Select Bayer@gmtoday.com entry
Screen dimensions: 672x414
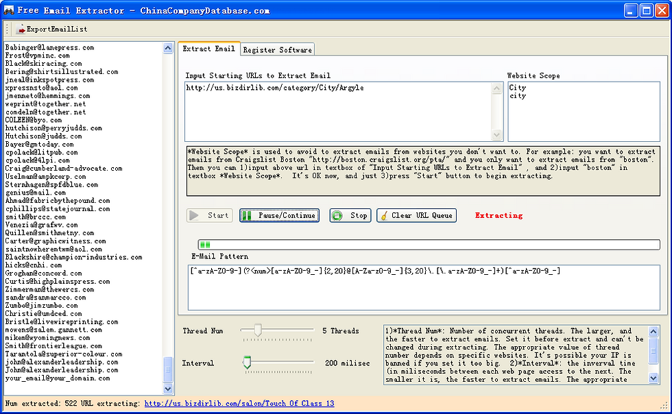[39, 145]
